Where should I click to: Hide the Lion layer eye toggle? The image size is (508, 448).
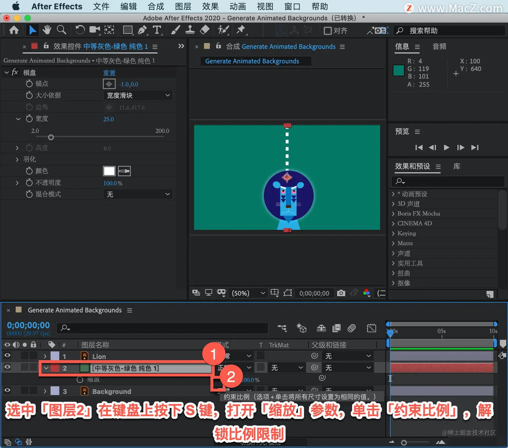7,356
